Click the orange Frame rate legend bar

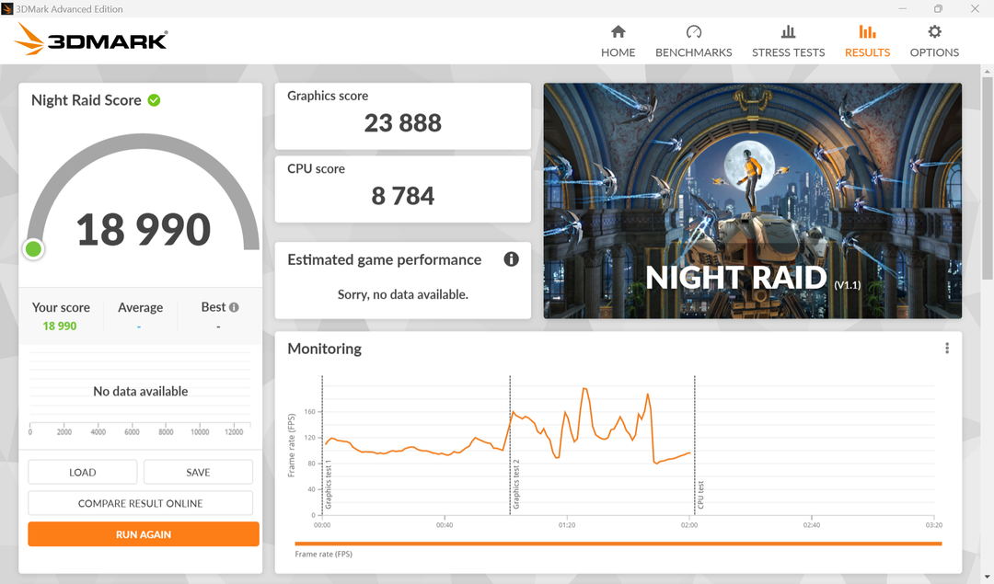point(618,544)
